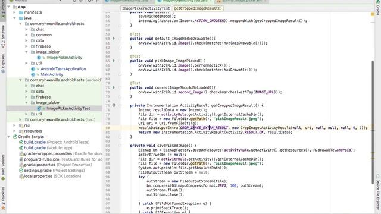Click the gradle-wrapper.properties file icon
This screenshot has height=214, width=381.
(21, 153)
